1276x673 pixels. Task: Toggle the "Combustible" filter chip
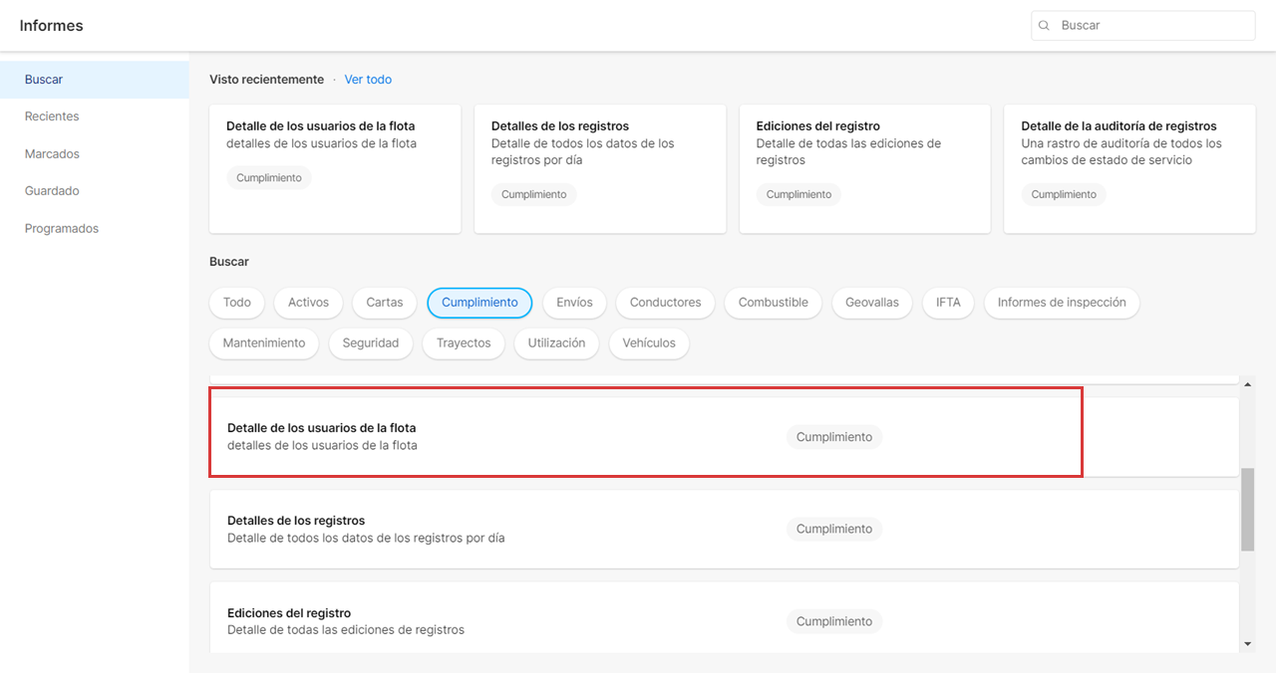click(773, 303)
